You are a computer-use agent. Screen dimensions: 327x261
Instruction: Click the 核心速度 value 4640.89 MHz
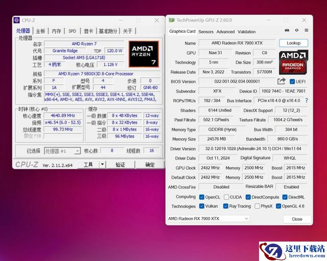pyautogui.click(x=63, y=116)
